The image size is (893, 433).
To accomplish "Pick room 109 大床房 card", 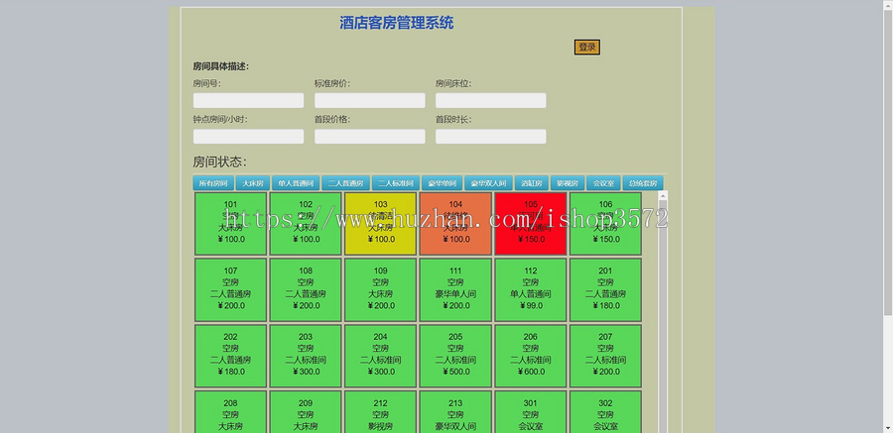I will (x=380, y=289).
